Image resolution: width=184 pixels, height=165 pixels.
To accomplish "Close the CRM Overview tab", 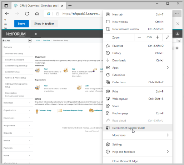I will click(x=62, y=6).
